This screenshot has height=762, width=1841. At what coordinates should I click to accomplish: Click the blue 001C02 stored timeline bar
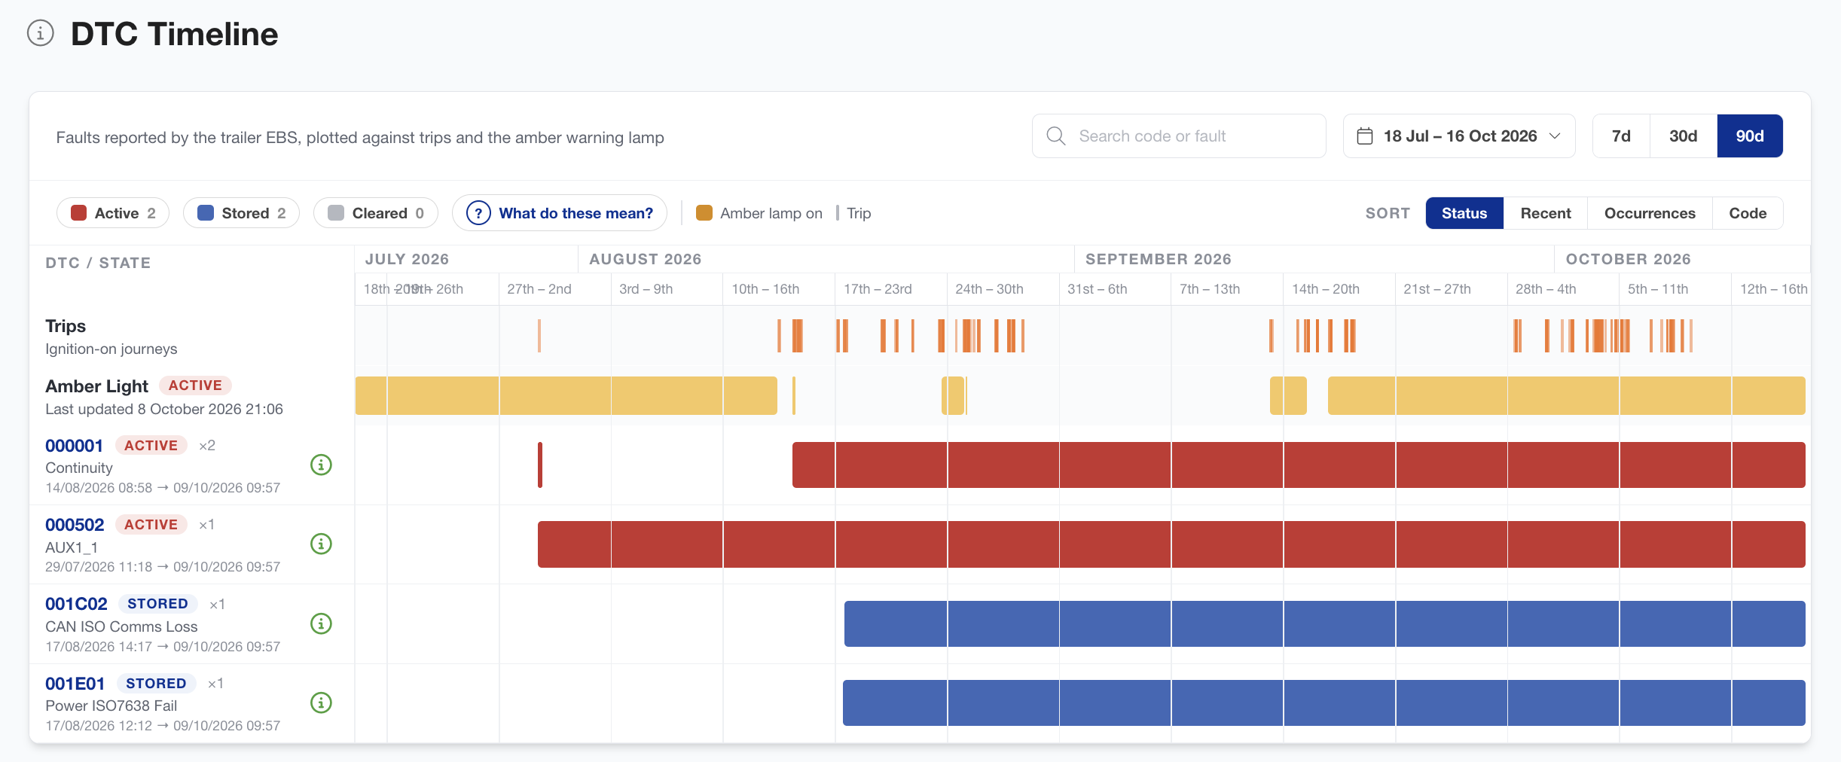point(1325,623)
